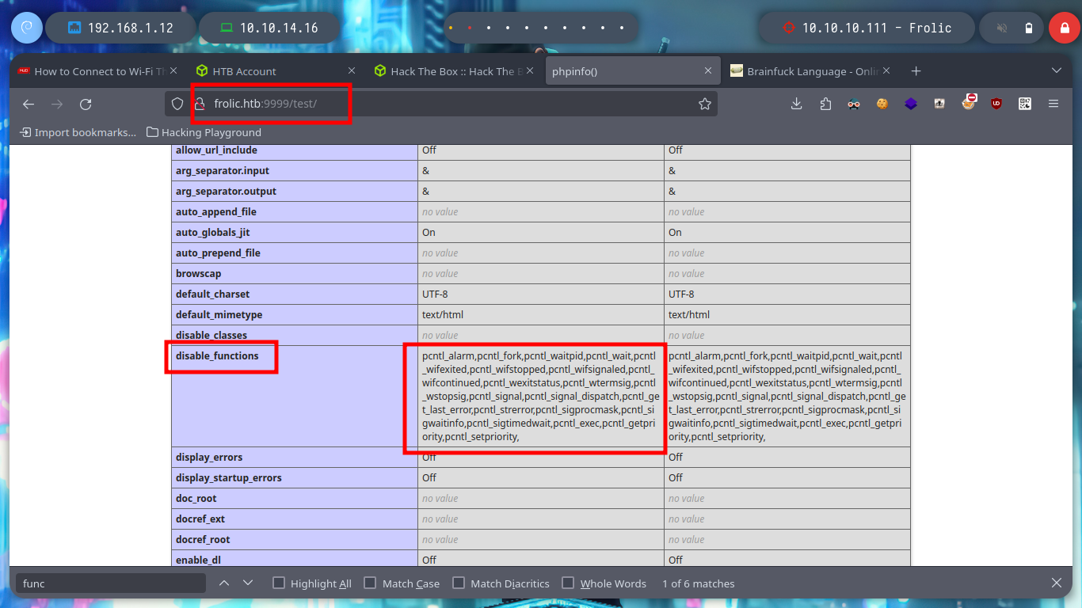
Task: Open the uBlock Origin extension icon
Action: [x=996, y=104]
